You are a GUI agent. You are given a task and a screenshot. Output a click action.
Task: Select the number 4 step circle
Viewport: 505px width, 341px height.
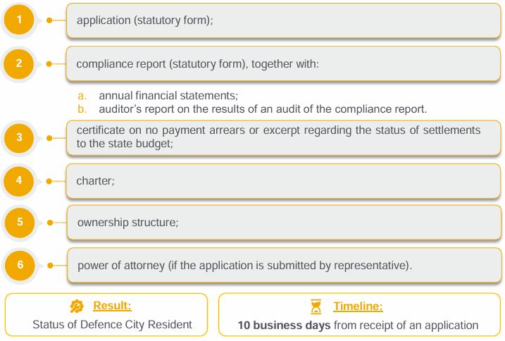pos(19,180)
